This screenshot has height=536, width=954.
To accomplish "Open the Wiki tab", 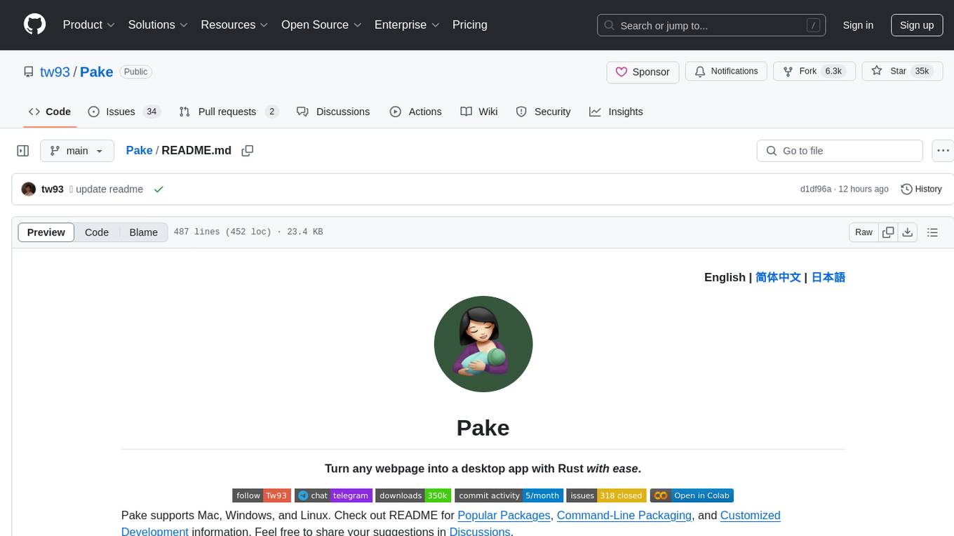I will click(x=479, y=112).
